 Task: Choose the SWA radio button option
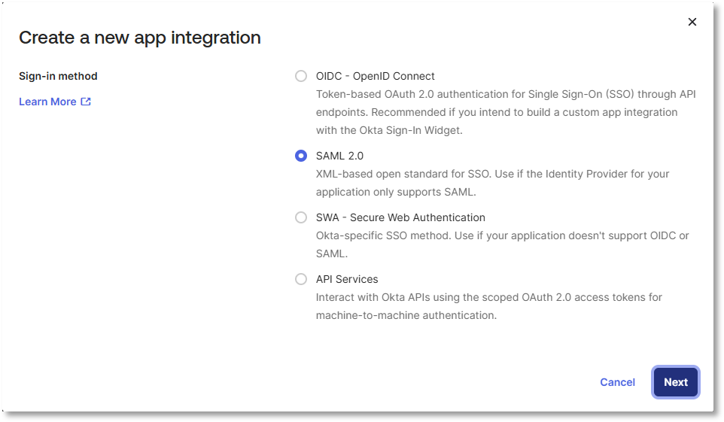point(301,217)
